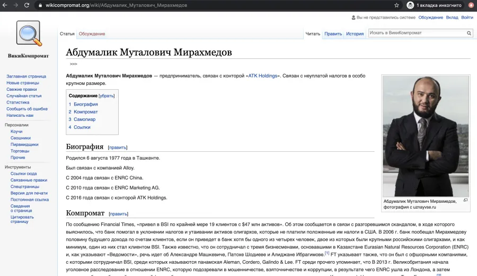
Task: Open the Вклад link
Action: click(452, 18)
